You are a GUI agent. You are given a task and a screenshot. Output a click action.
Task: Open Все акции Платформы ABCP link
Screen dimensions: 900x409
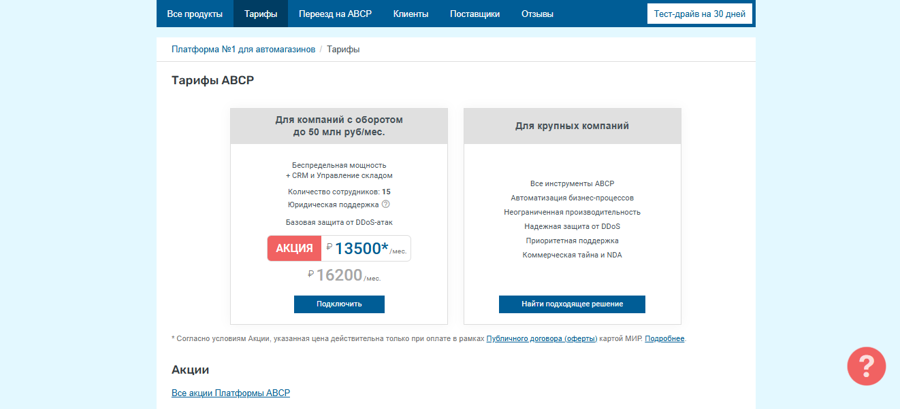[231, 393]
